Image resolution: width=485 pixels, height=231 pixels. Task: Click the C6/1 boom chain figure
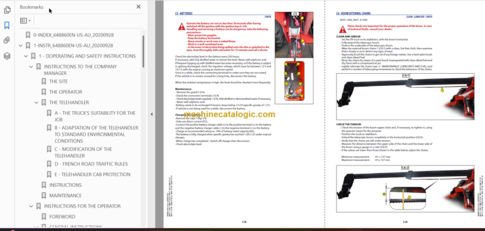405,97
